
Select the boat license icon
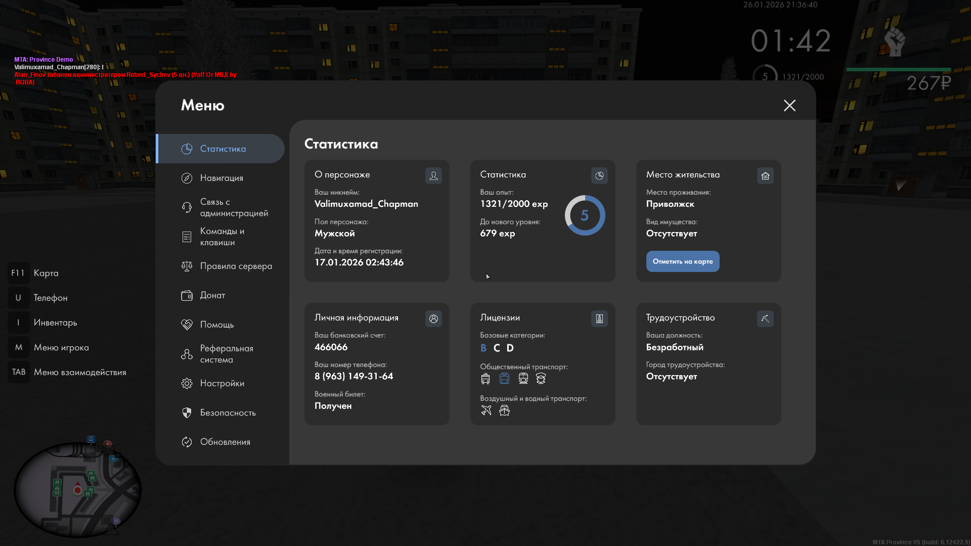point(504,411)
